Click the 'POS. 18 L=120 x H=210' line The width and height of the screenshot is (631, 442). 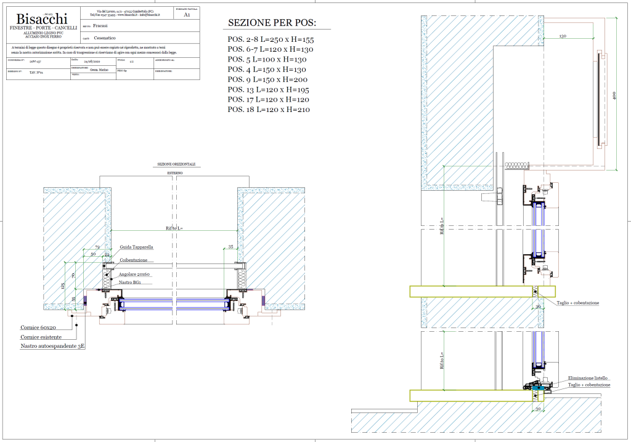point(269,110)
